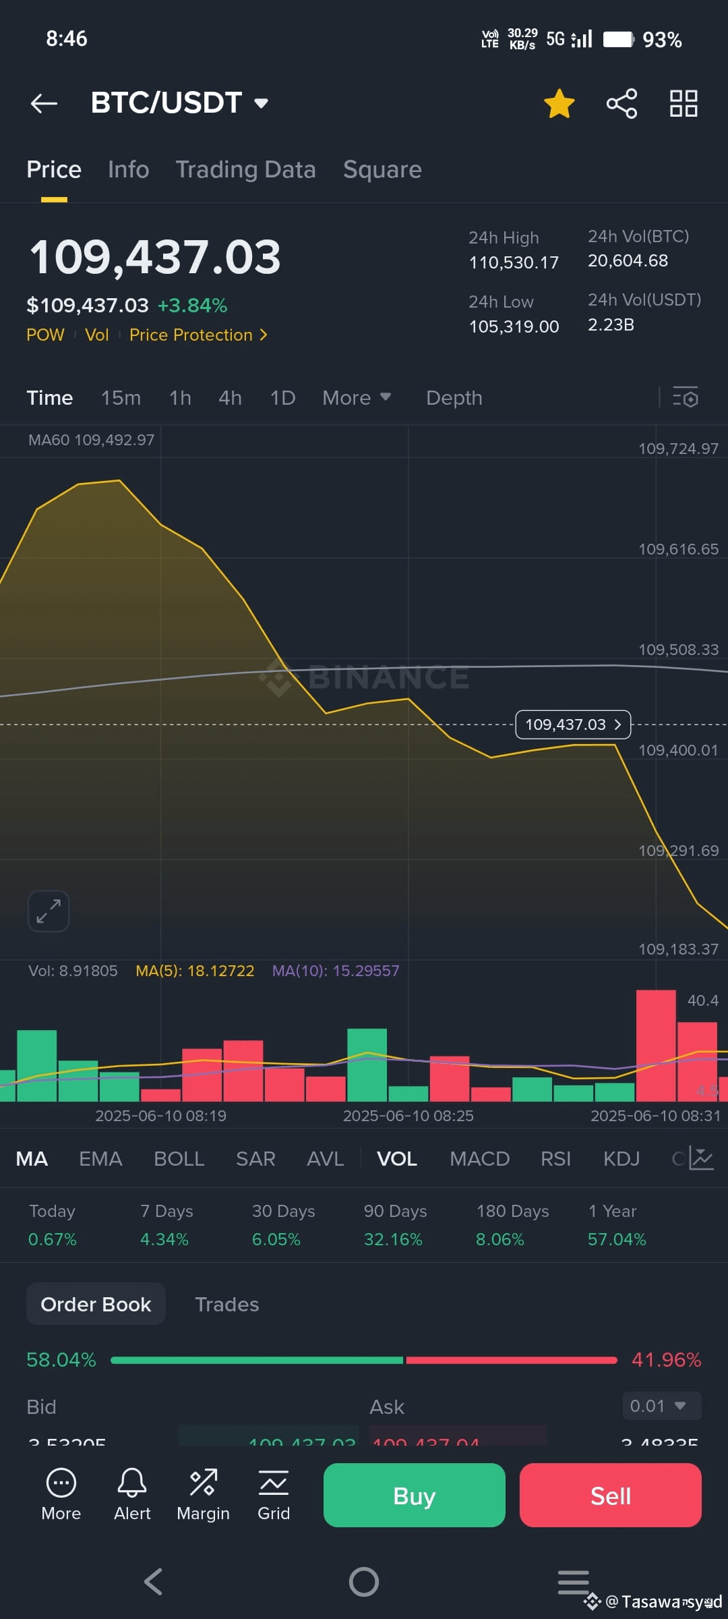Image resolution: width=728 pixels, height=1619 pixels.
Task: Open the Square tab
Action: 382,169
